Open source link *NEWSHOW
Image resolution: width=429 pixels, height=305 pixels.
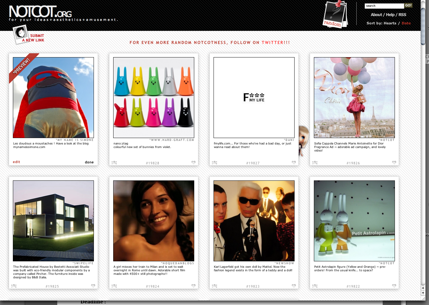(x=285, y=263)
